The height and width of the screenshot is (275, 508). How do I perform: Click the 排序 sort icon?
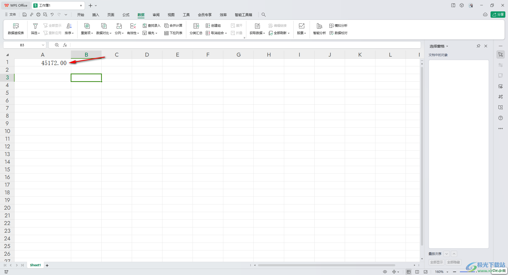(x=69, y=26)
